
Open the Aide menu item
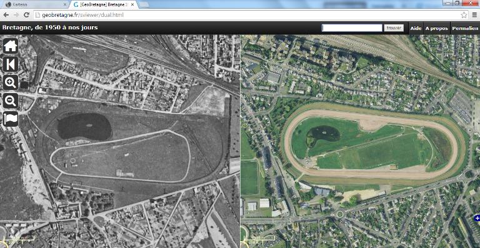(x=416, y=28)
